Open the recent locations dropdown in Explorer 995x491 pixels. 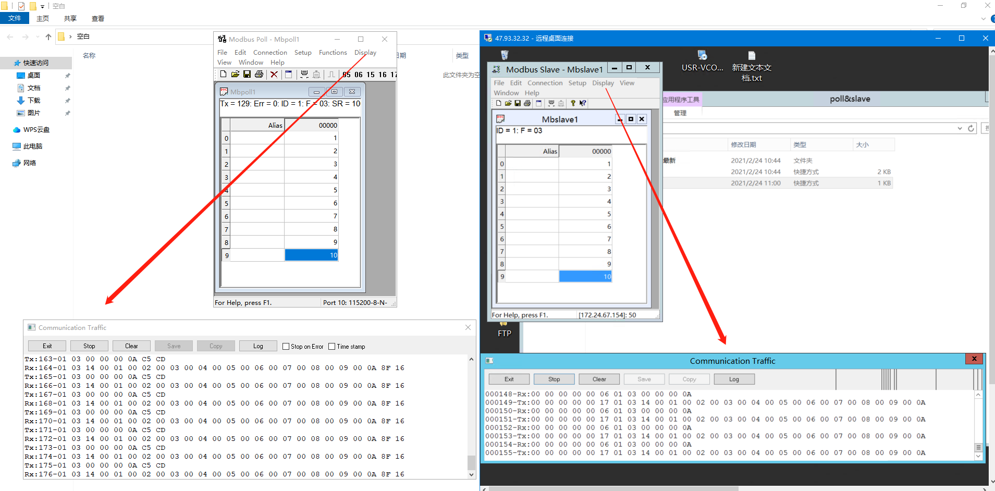point(38,37)
